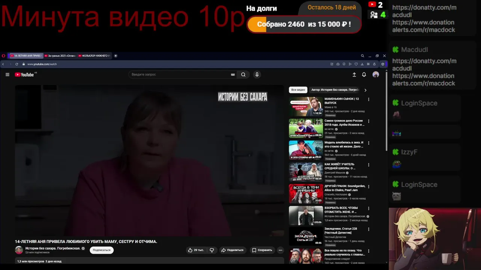Viewport: 481px width, 270px height.
Task: Open options menu for Модель влюбилась в зека video
Action: pyautogui.click(x=368, y=143)
